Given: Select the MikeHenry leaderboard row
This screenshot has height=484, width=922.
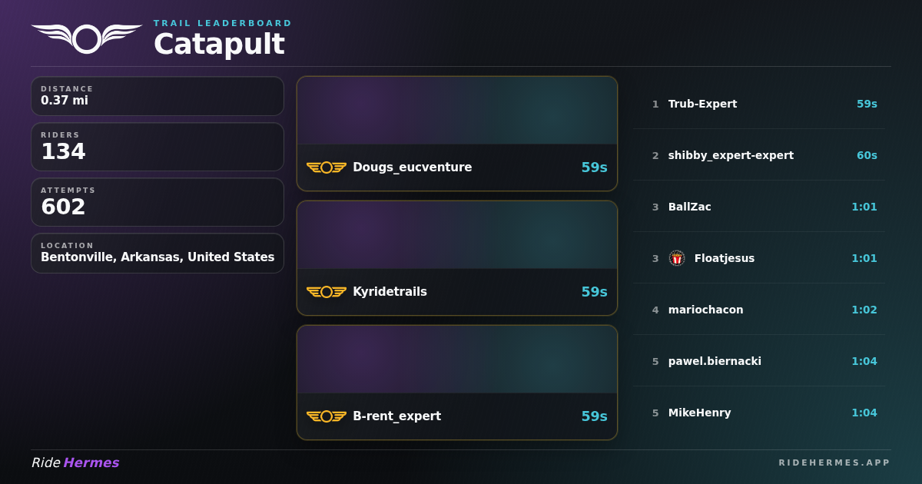Looking at the screenshot, I should (x=759, y=413).
